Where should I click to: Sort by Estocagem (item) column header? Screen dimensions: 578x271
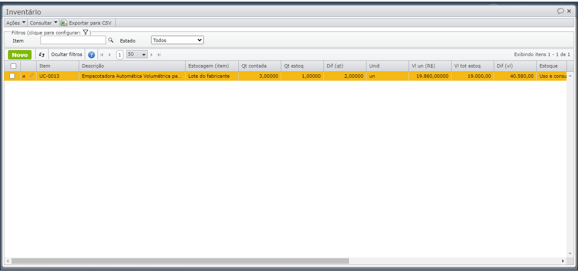(212, 66)
